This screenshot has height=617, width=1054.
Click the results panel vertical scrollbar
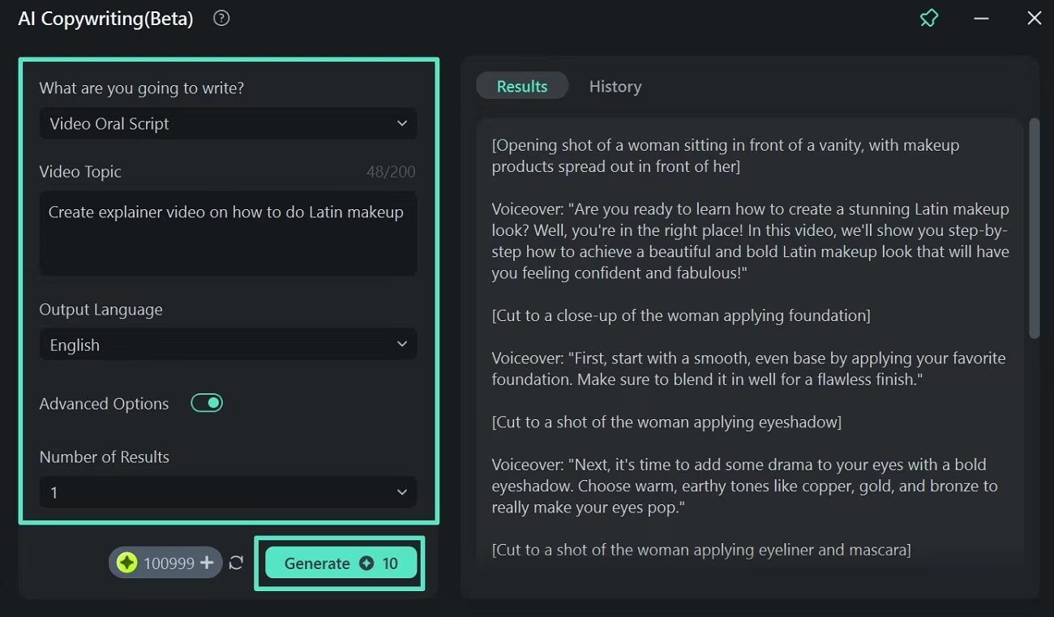coord(1034,227)
